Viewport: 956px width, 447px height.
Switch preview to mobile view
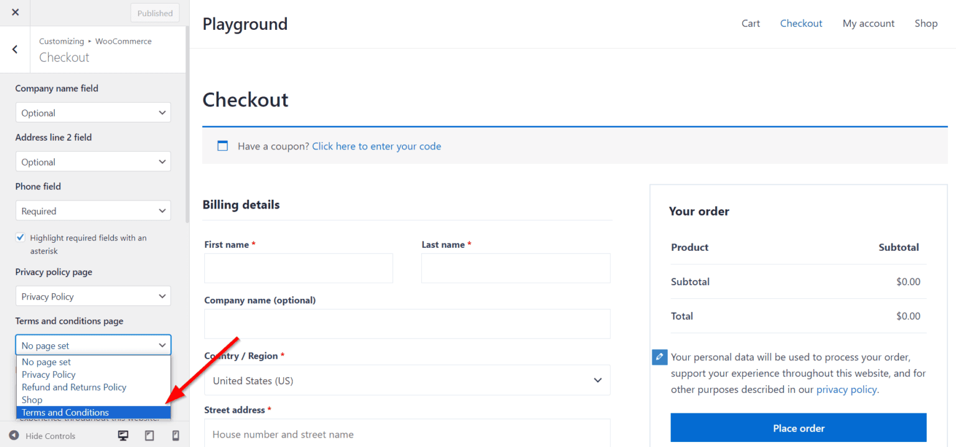pyautogui.click(x=175, y=436)
